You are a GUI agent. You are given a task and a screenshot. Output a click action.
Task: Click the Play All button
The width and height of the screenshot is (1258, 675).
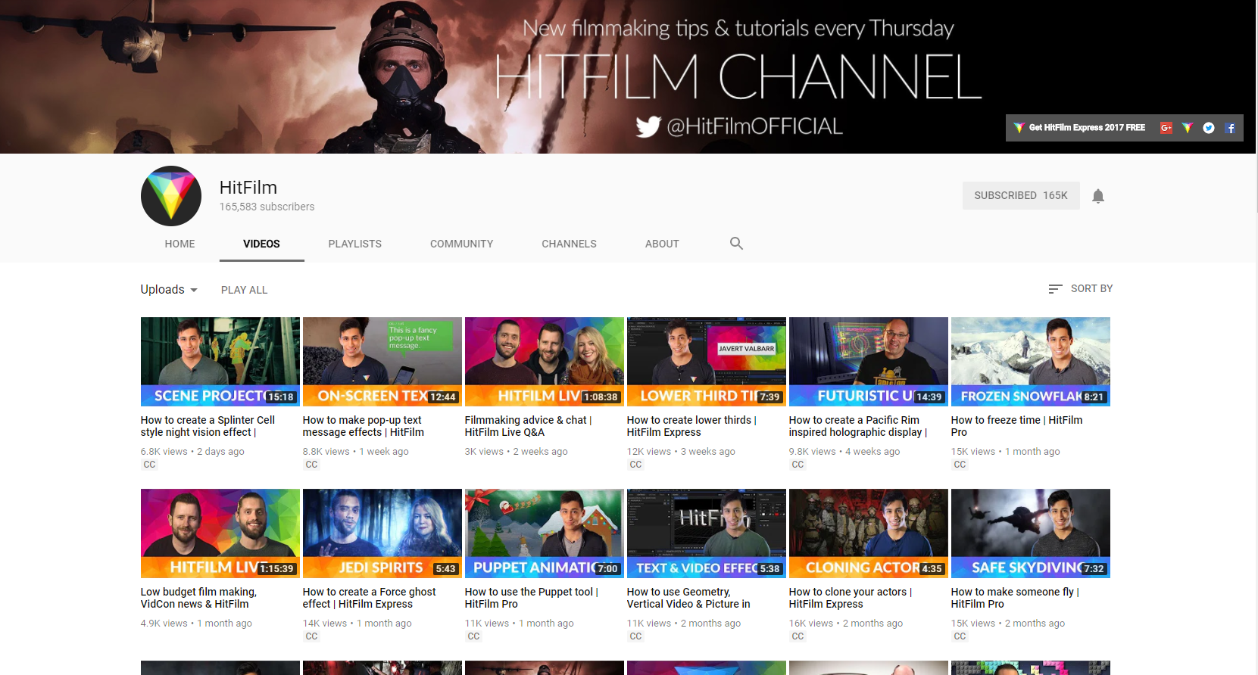244,290
